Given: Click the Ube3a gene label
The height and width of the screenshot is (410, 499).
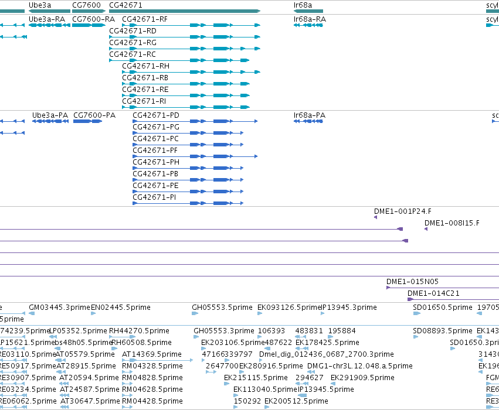Looking at the screenshot, I should [40, 5].
